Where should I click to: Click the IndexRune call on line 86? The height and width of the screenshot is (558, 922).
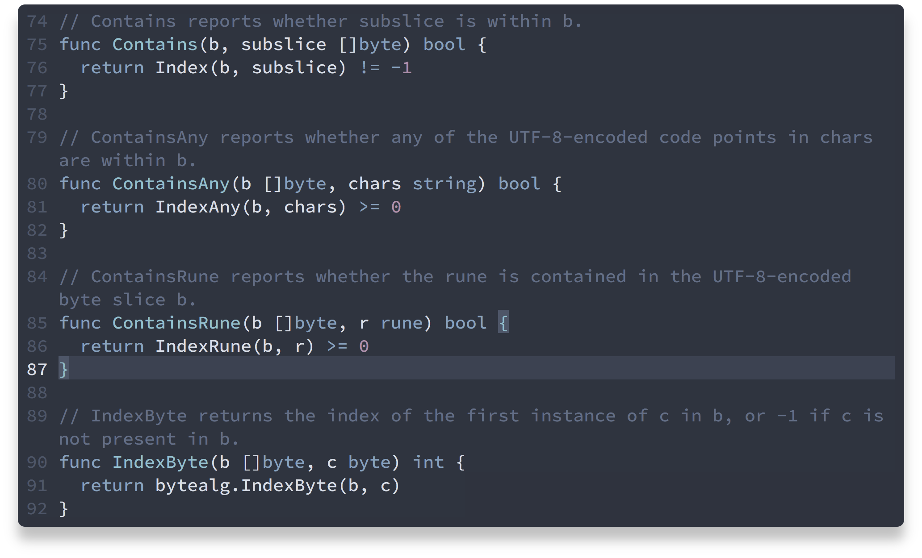203,346
